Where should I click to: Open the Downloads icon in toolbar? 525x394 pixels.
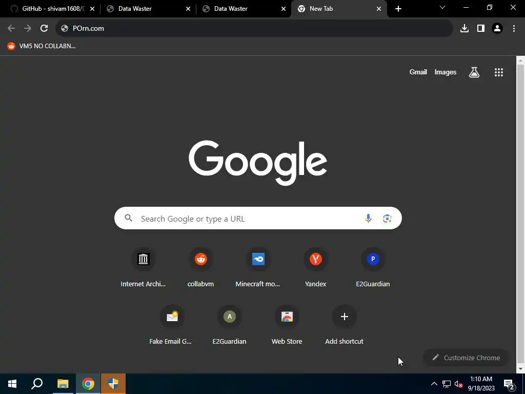(x=465, y=29)
